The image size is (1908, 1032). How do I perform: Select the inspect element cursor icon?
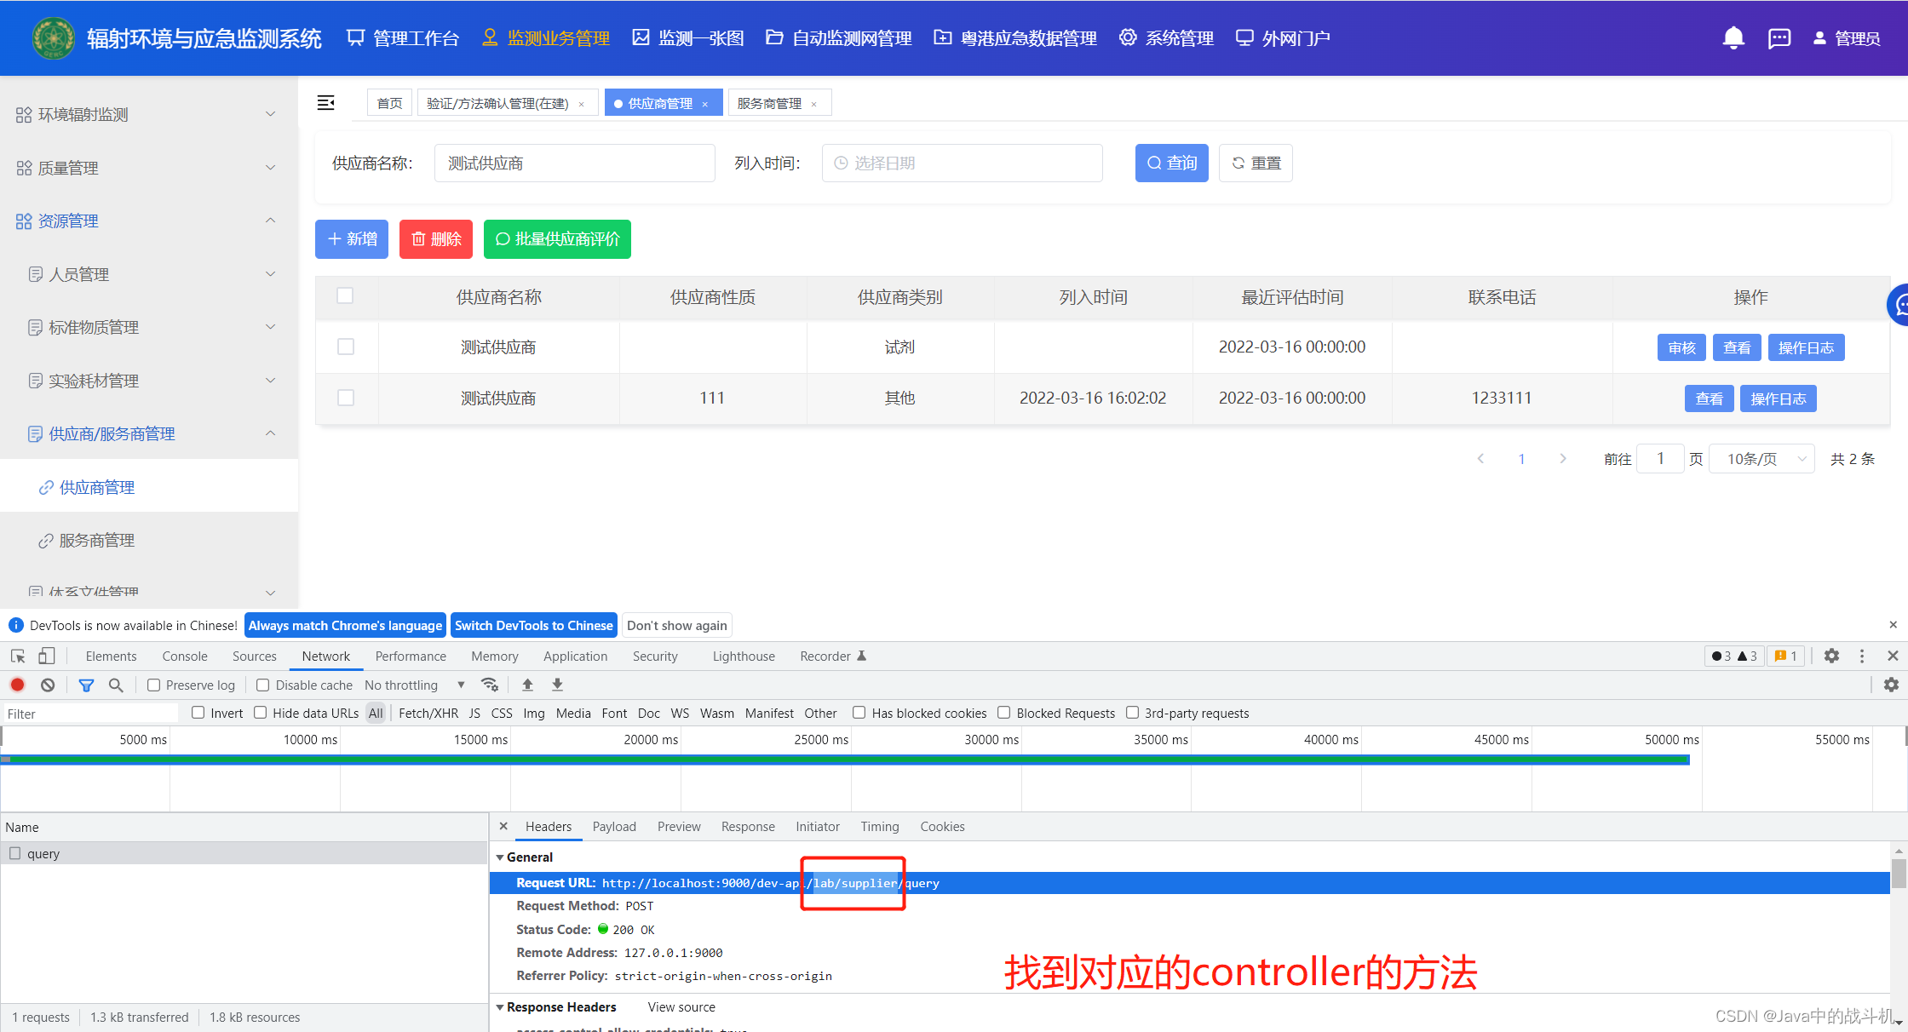click(x=18, y=656)
